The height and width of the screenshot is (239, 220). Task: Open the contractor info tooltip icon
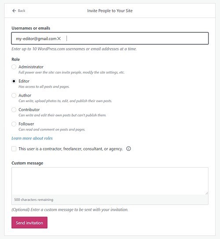pos(128,149)
